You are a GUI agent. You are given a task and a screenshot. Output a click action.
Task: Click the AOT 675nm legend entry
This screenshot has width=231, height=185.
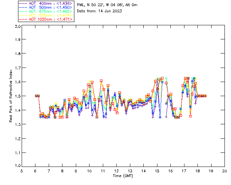[46, 11]
